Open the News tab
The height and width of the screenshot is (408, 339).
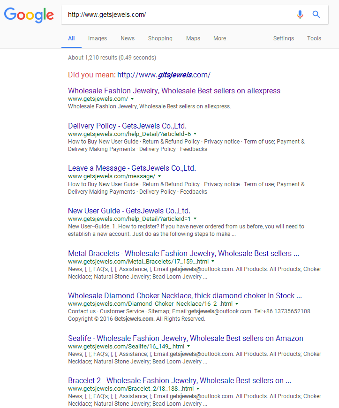(128, 38)
